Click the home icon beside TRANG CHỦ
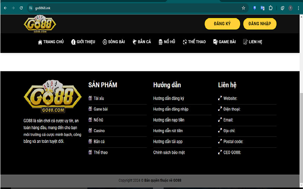The image size is (303, 189). [x=40, y=42]
